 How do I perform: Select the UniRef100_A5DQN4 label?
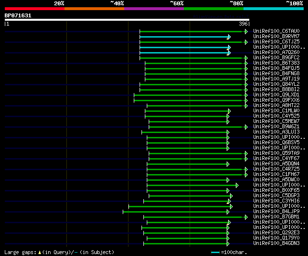click(x=276, y=164)
